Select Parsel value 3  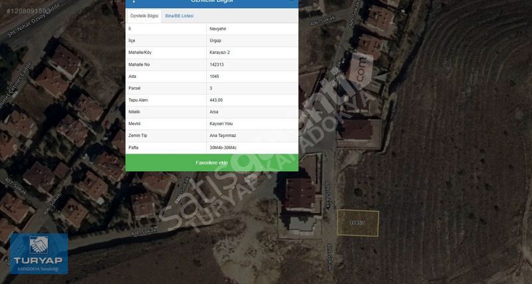(x=211, y=88)
